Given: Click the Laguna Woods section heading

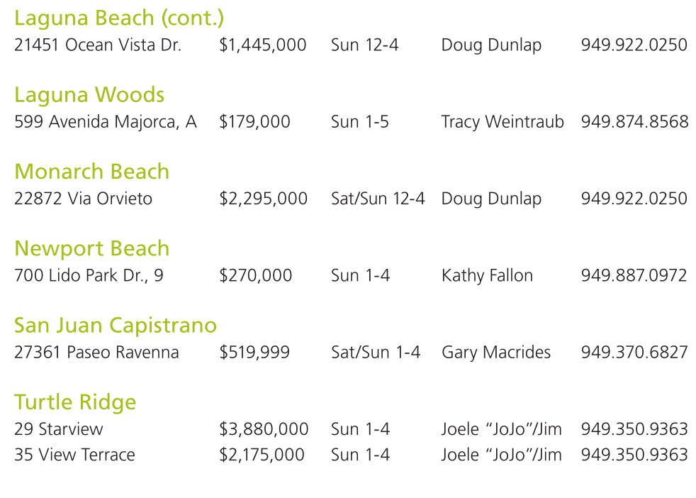Looking at the screenshot, I should pyautogui.click(x=89, y=94).
